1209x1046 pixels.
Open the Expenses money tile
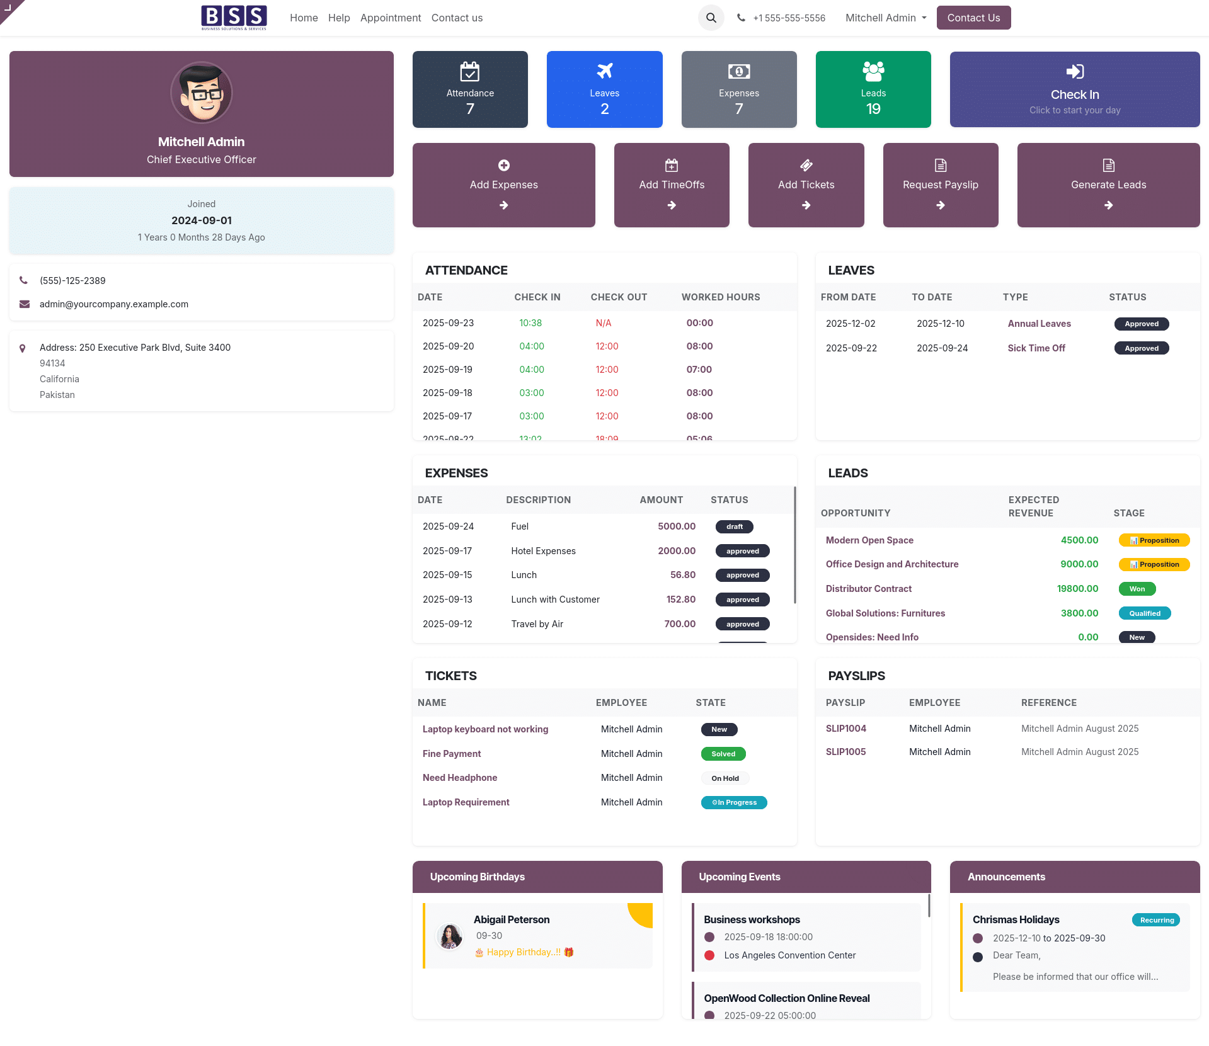[738, 89]
